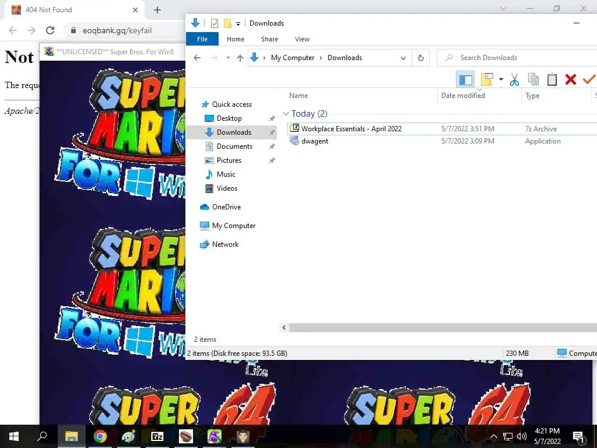Open the dropdown arrow beside folder options icon
Viewport: 597px width, 448px height.
coord(501,79)
